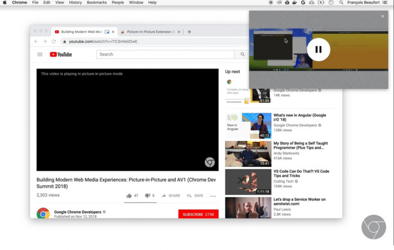Reload the YouTube page
This screenshot has height=250, width=394.
point(53,42)
